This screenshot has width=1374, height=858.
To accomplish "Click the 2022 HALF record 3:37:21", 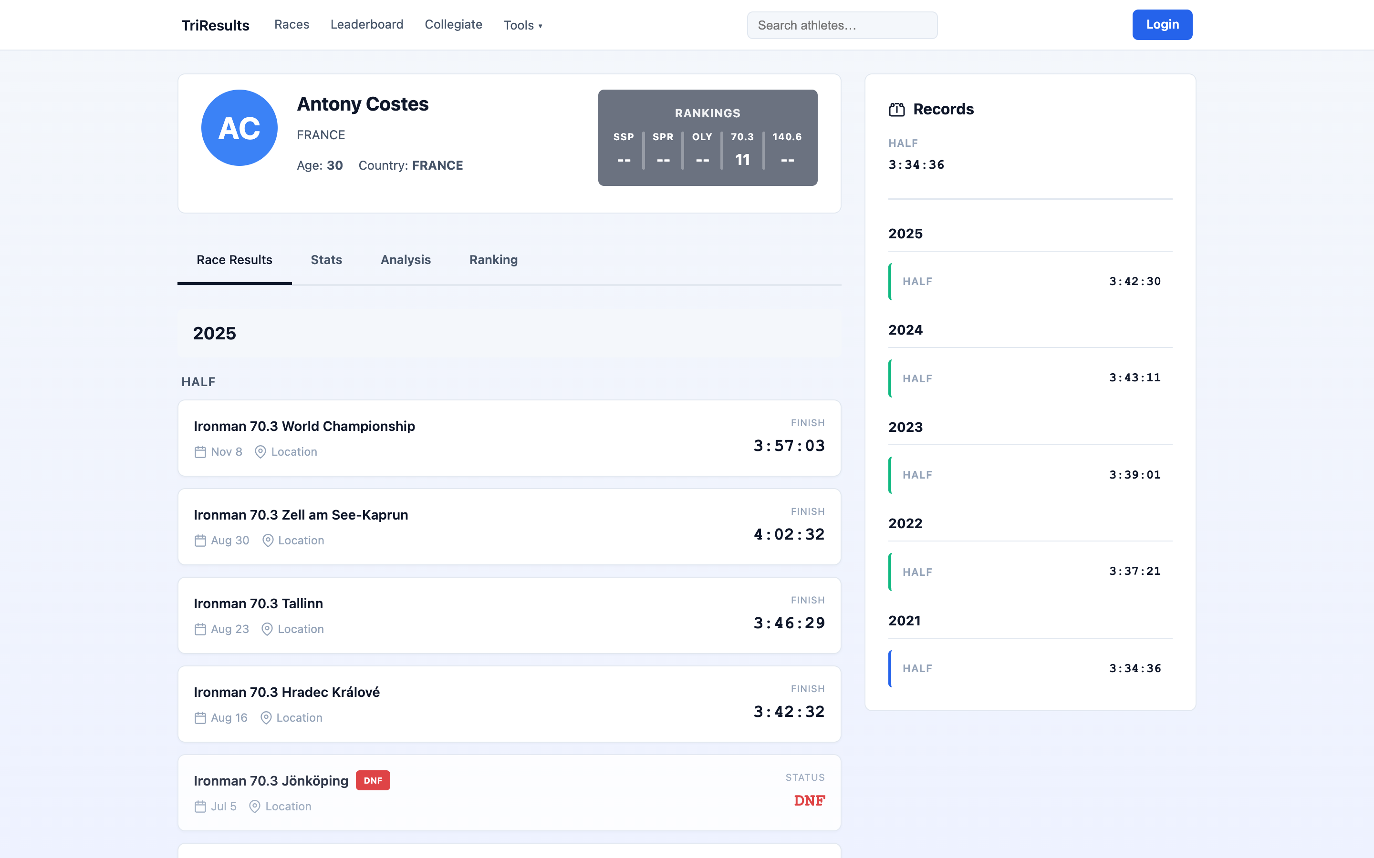I will point(1030,572).
